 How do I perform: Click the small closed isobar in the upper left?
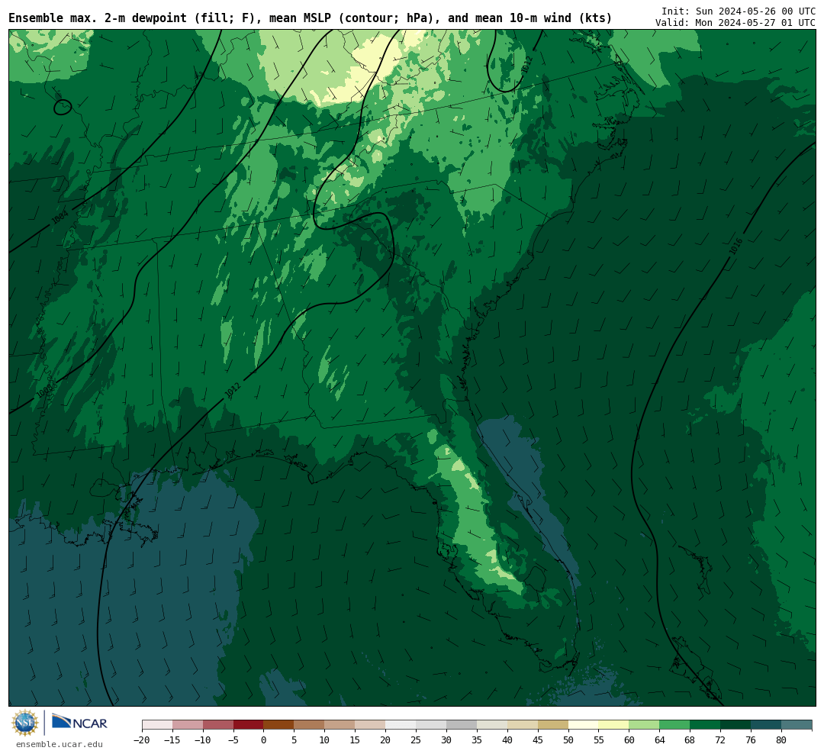(63, 108)
